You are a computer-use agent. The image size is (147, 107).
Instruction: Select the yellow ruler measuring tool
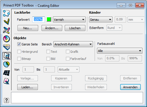pos(7,22)
